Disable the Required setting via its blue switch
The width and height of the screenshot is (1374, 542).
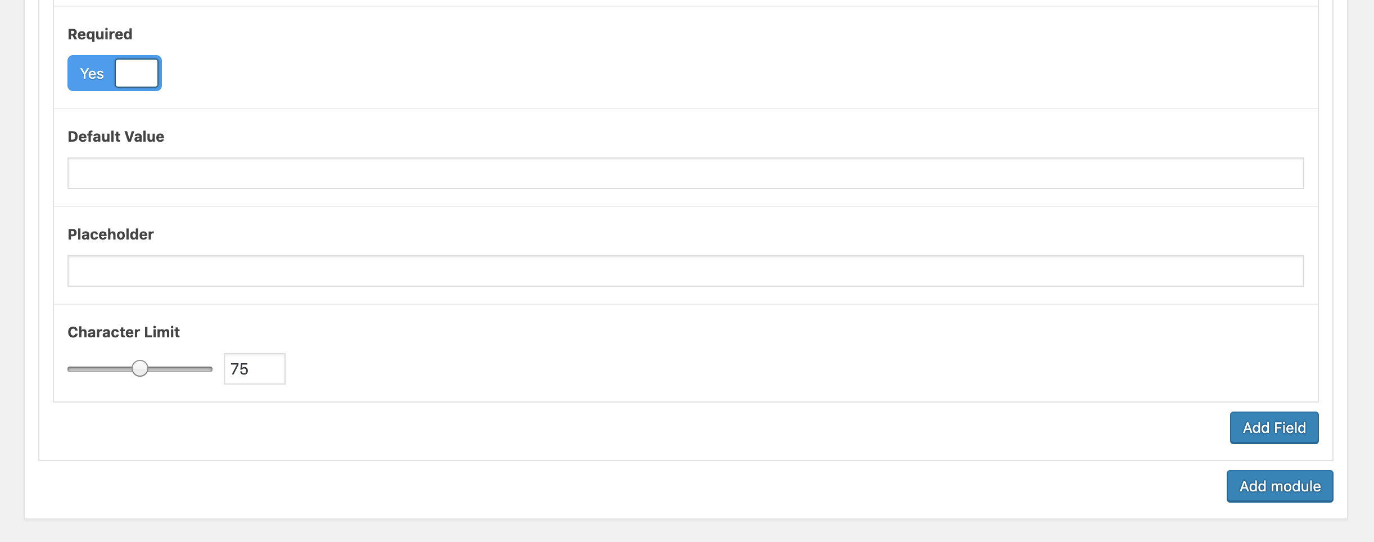115,73
